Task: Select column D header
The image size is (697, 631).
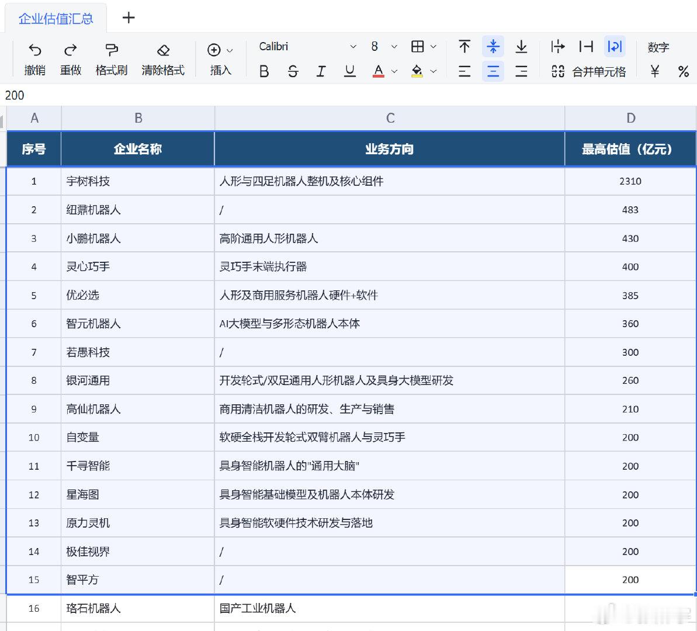Action: pos(631,118)
